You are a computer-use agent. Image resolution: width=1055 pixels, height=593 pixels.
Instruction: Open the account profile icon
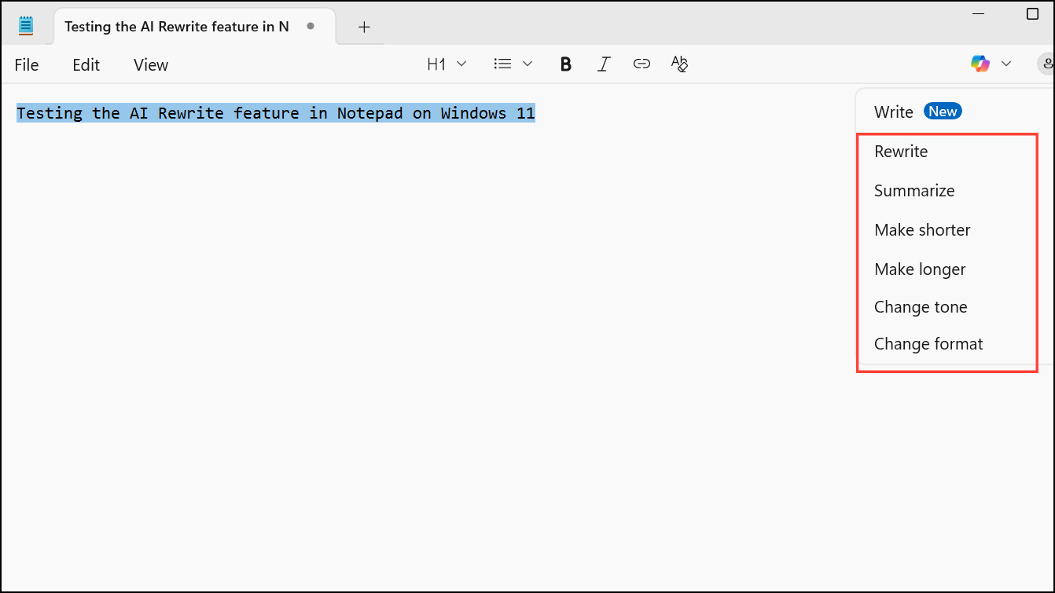tap(1046, 64)
